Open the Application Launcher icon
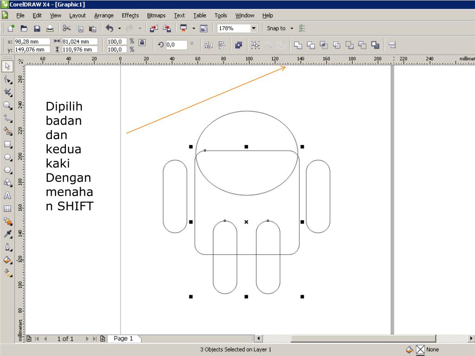475x356 pixels. coord(184,28)
